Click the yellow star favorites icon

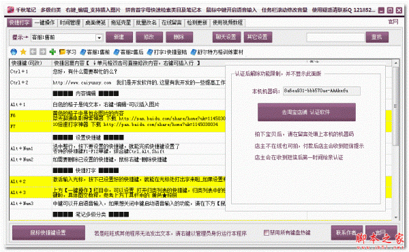(x=23, y=52)
